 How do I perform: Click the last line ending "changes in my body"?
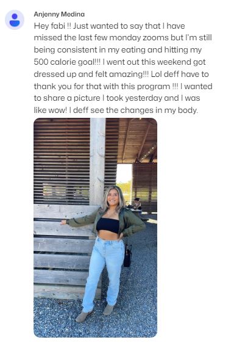[116, 111]
